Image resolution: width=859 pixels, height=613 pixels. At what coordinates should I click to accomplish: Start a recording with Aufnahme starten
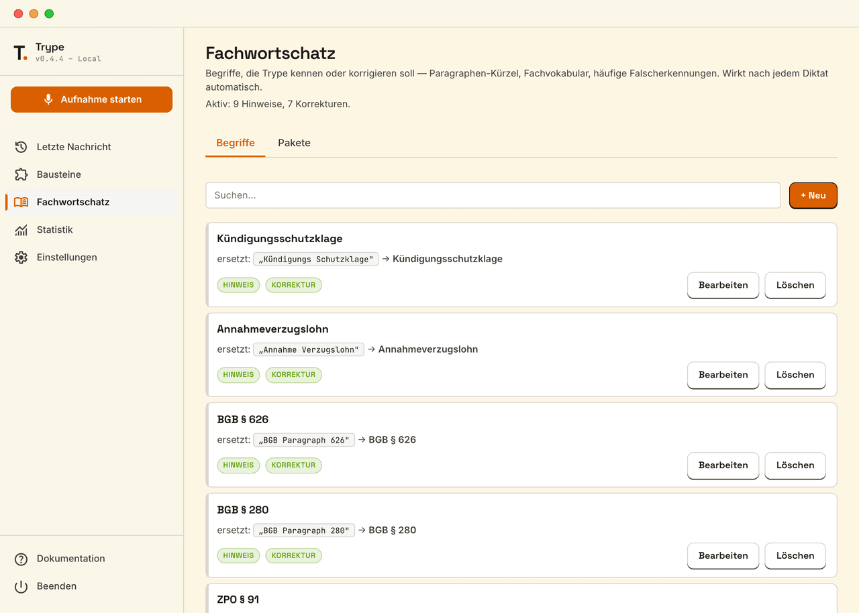91,99
